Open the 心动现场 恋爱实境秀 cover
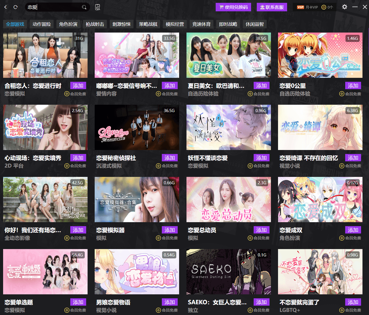The width and height of the screenshot is (369, 315). (45, 127)
